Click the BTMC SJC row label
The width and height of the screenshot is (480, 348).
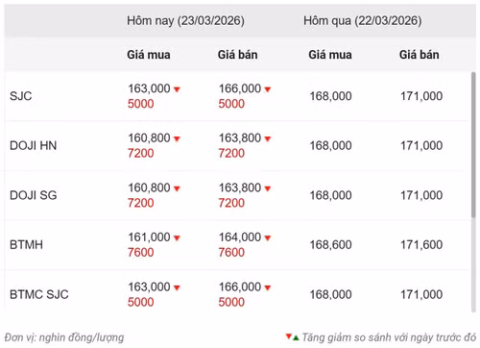click(39, 294)
